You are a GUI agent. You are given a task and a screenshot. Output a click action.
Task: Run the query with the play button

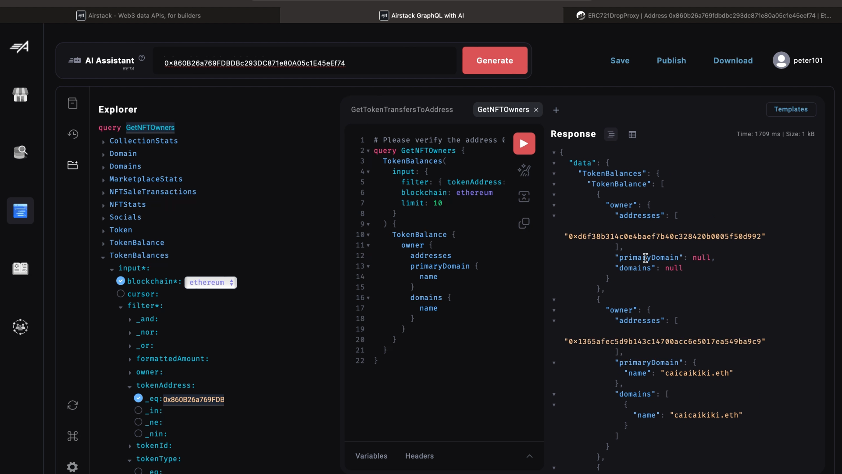point(524,144)
